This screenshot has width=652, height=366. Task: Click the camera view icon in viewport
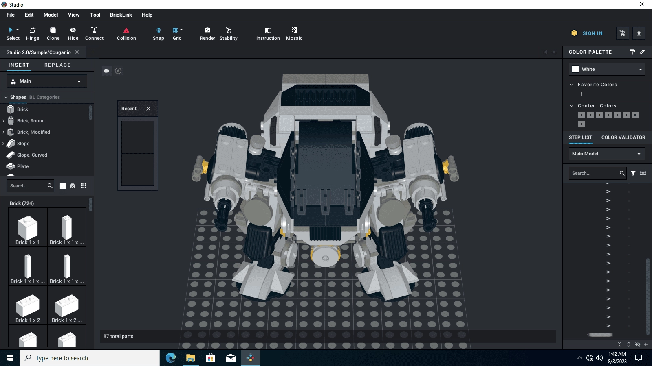[107, 71]
